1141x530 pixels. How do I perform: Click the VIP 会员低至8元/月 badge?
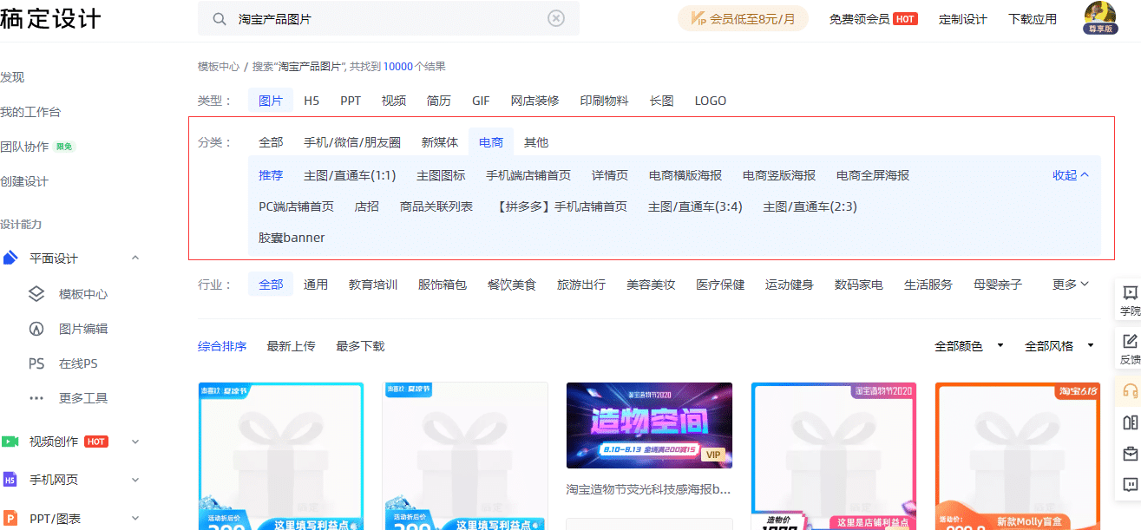tap(743, 18)
